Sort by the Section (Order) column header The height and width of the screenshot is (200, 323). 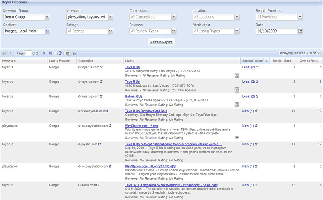(255, 61)
